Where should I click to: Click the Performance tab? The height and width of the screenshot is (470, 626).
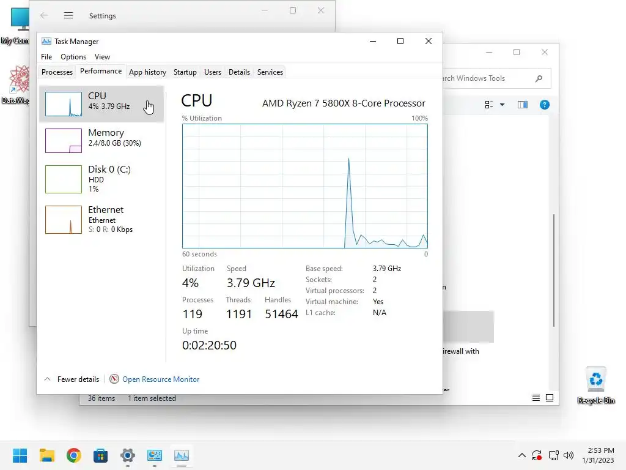101,71
